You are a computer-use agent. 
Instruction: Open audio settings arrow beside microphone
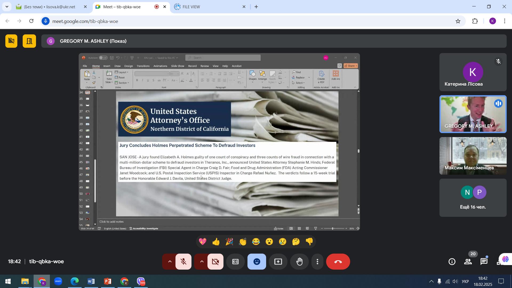point(169,262)
